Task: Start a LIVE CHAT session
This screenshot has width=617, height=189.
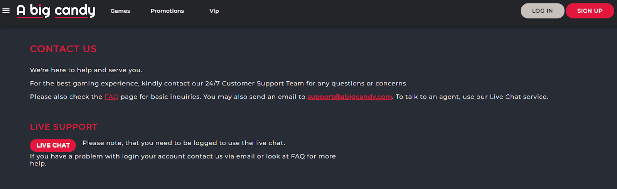Action: coord(53,145)
